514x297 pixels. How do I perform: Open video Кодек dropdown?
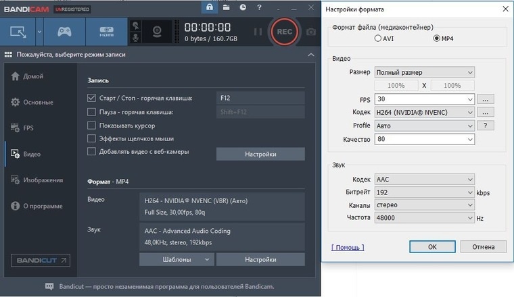click(x=425, y=113)
